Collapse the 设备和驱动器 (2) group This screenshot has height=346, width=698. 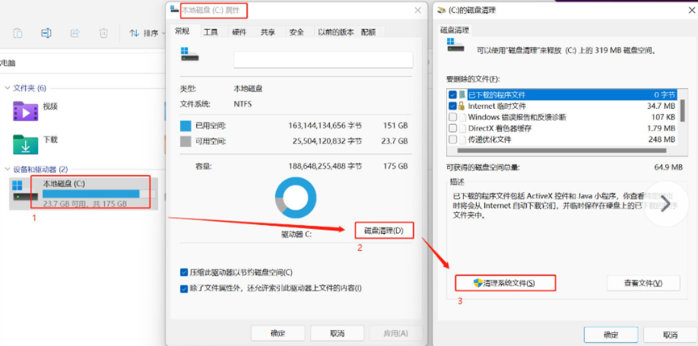click(7, 169)
